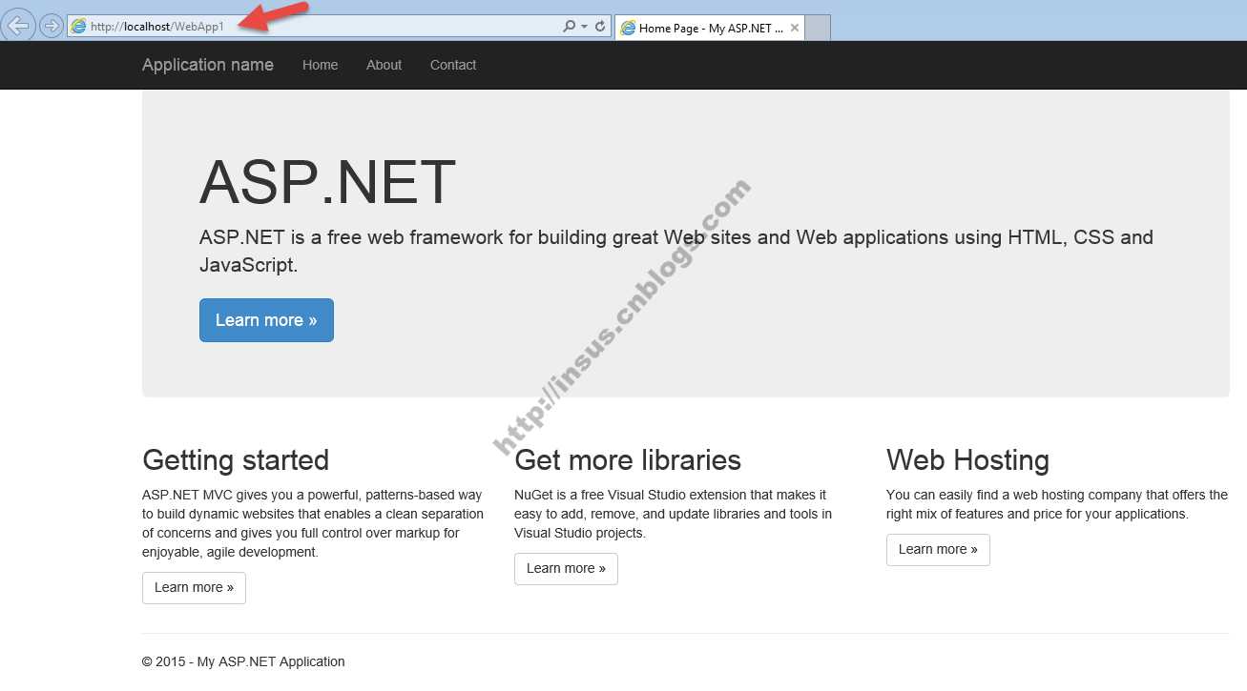1247x691 pixels.
Task: Click the Refresh icon in address bar
Action: pyautogui.click(x=600, y=27)
